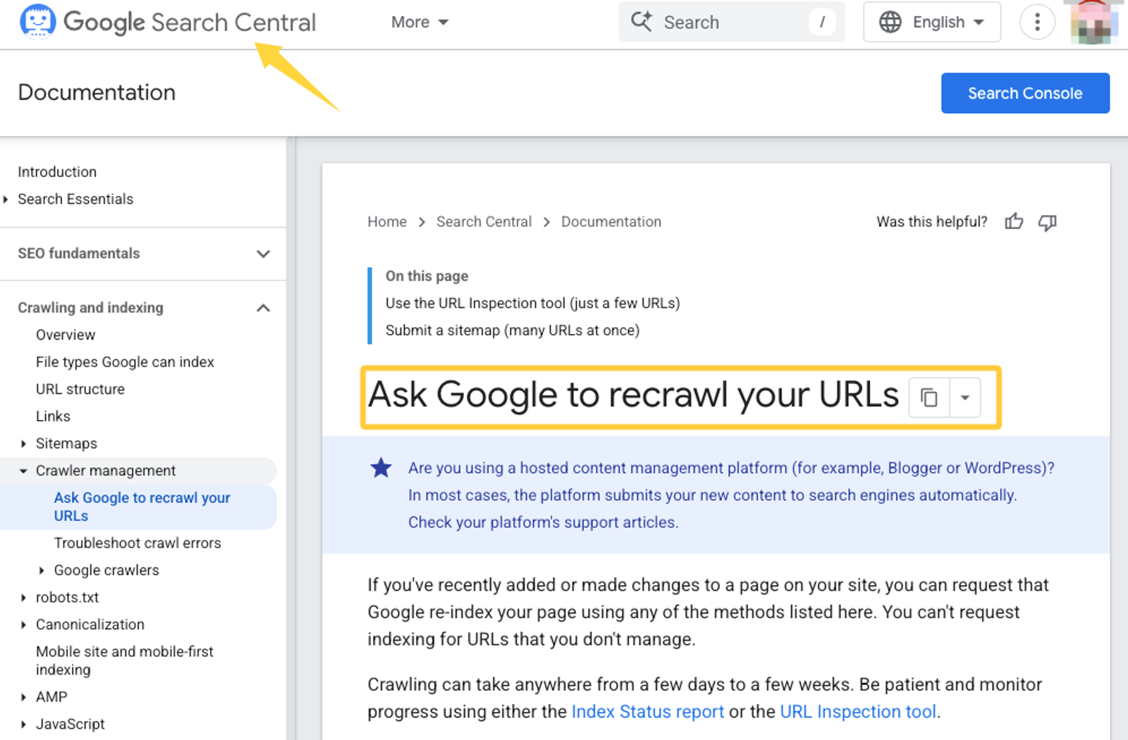Copy page using the copy icon

[929, 397]
